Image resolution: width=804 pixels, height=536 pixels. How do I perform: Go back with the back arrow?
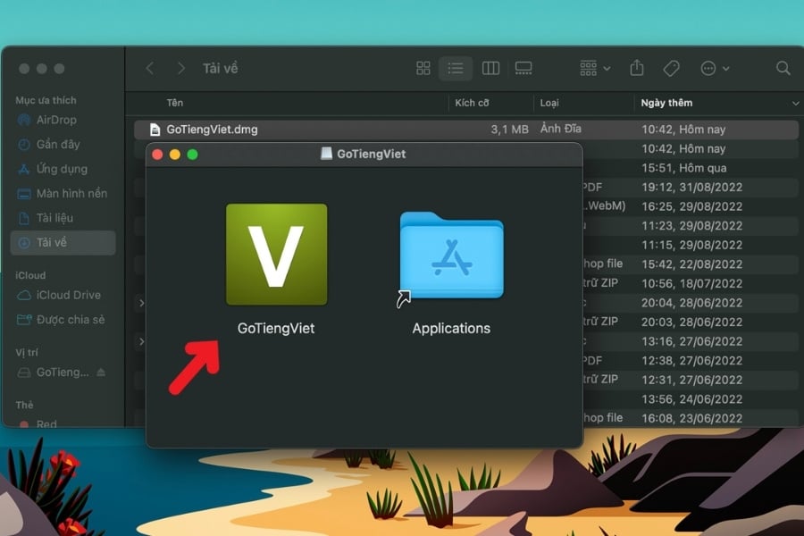[150, 69]
